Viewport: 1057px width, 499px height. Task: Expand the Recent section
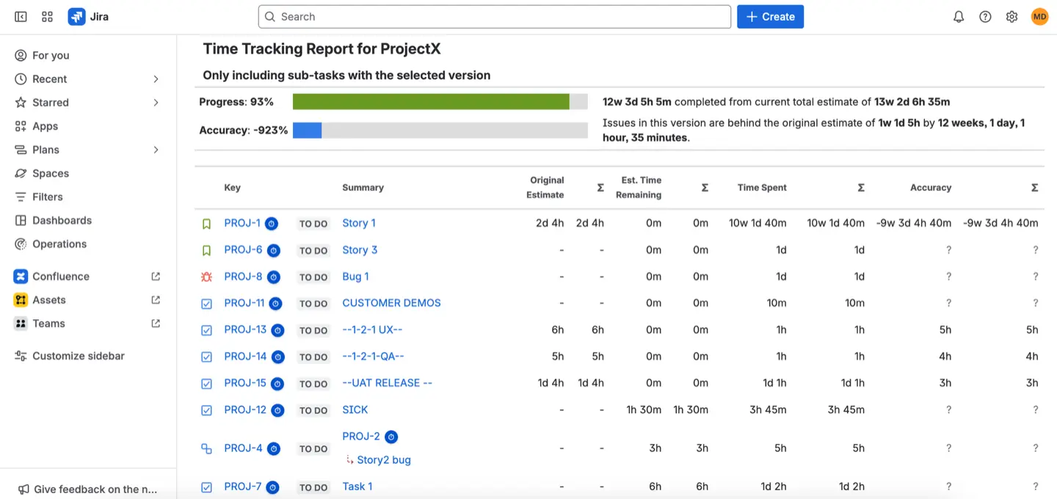click(x=155, y=79)
